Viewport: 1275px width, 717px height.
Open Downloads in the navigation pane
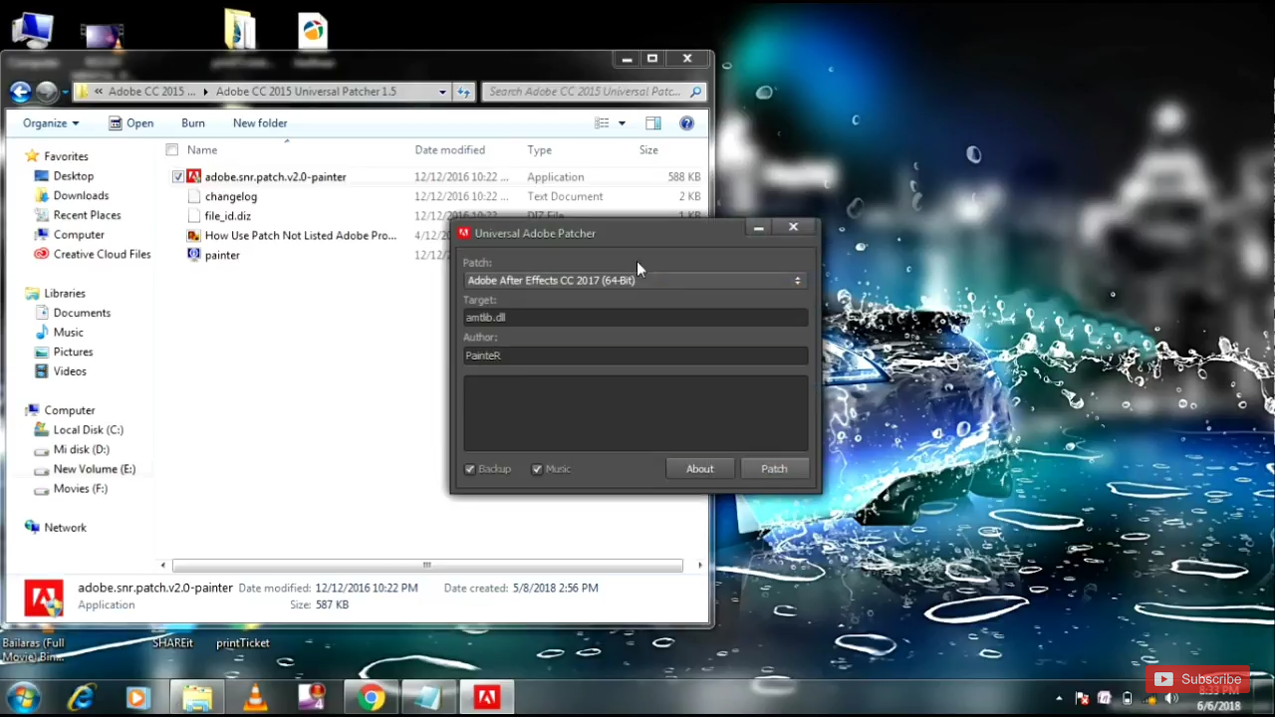81,196
